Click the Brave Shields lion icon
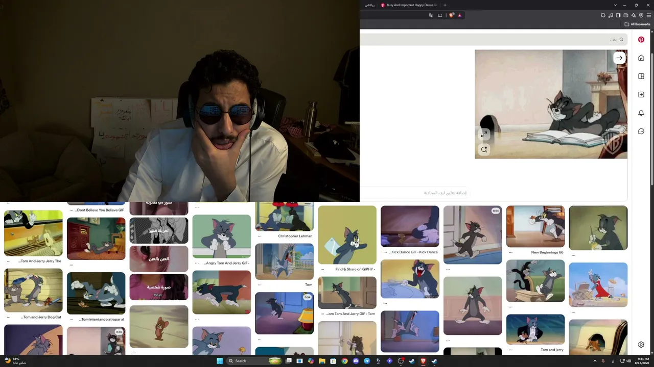The width and height of the screenshot is (654, 367). (451, 15)
